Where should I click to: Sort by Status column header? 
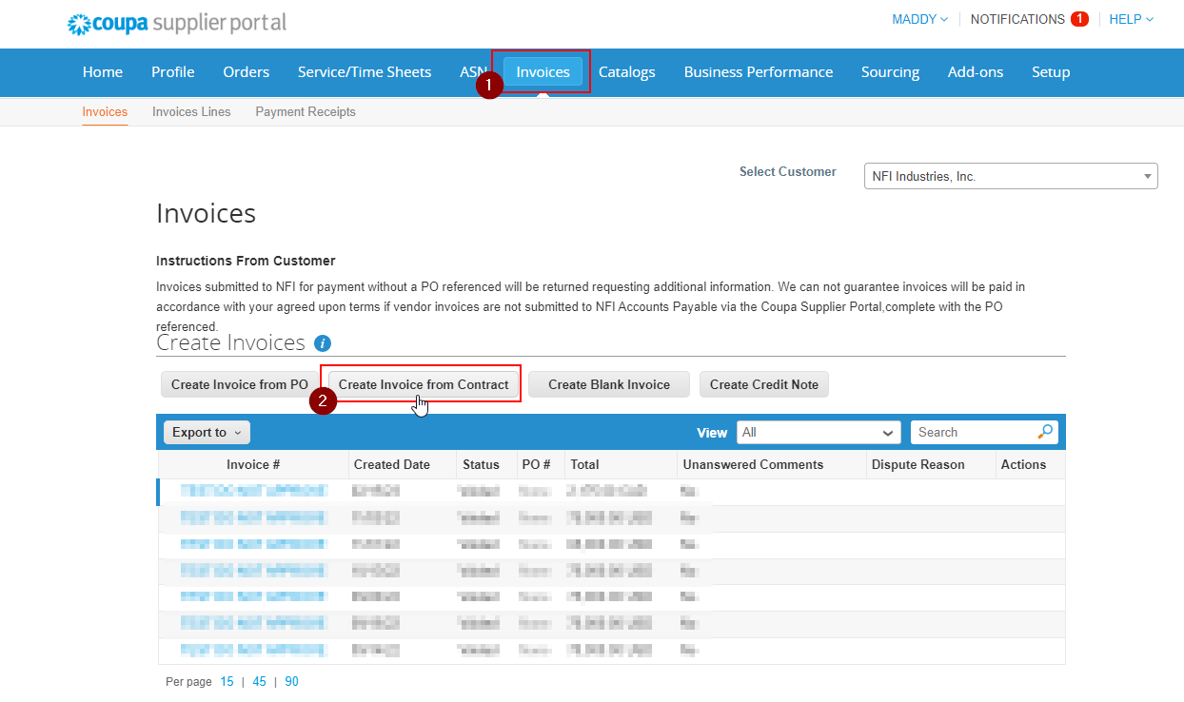(481, 465)
